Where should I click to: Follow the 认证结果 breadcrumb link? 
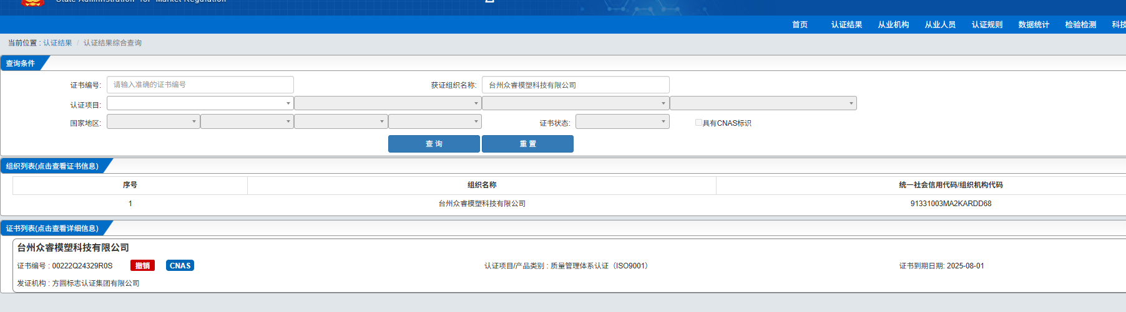click(x=57, y=43)
